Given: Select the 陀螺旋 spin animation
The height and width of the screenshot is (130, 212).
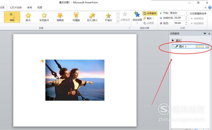Looking at the screenshot, I should click(76, 17).
